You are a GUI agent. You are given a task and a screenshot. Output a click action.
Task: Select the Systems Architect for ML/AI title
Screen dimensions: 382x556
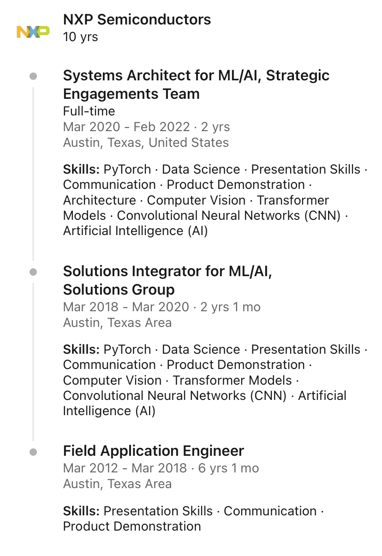point(196,85)
